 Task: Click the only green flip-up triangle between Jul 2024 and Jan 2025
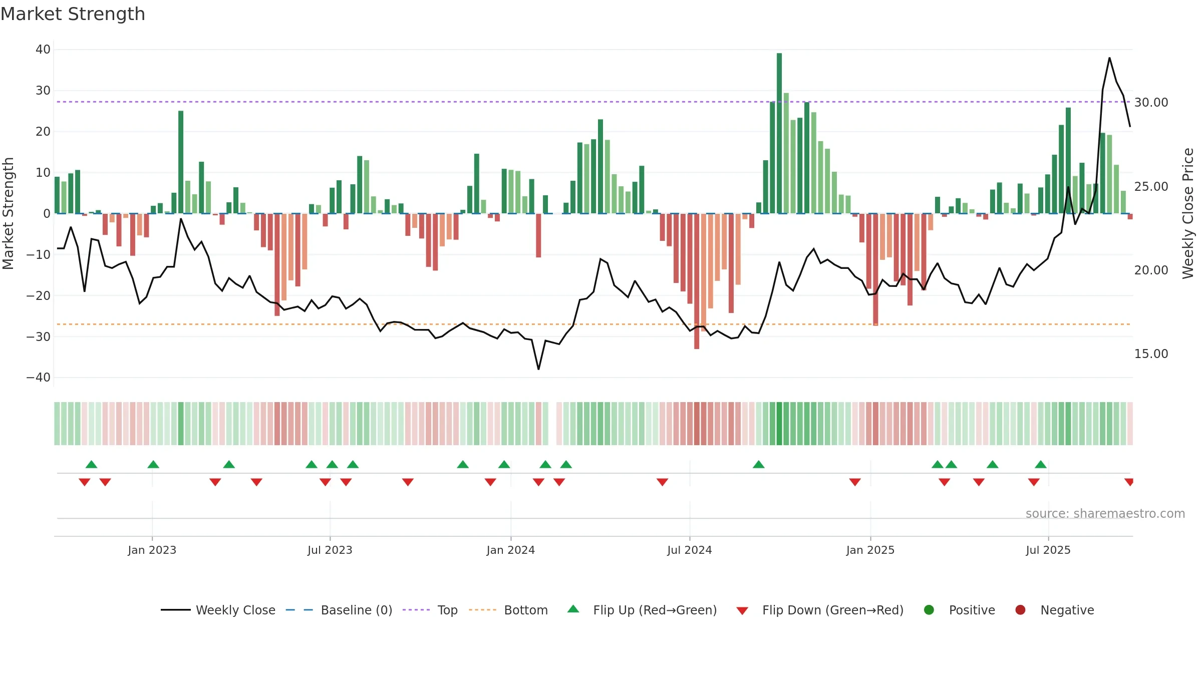(759, 464)
